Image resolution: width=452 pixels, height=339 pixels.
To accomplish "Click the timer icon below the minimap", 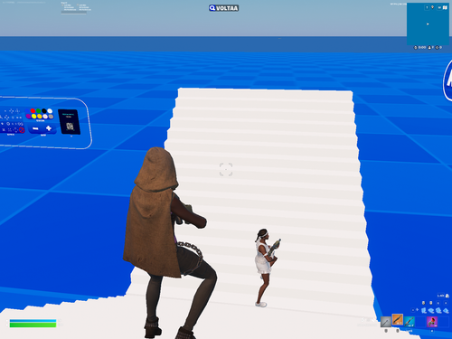I will (416, 48).
